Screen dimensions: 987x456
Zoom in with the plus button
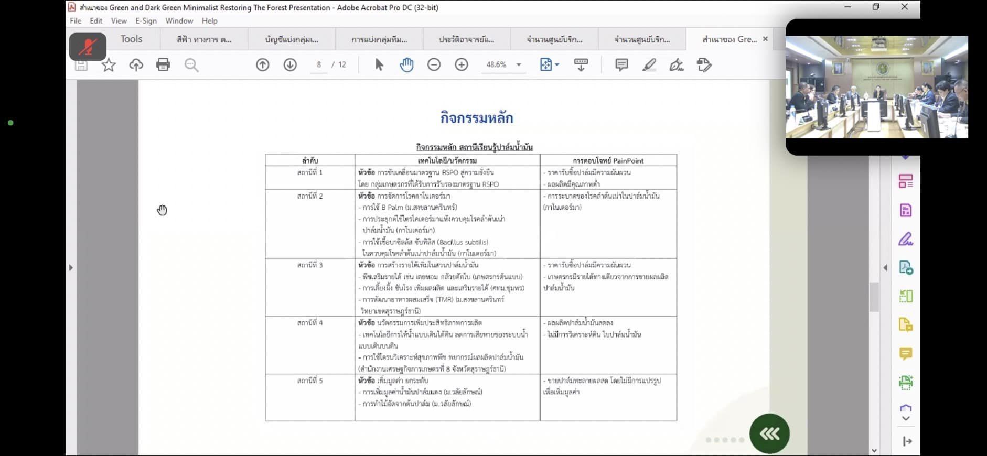click(x=462, y=64)
